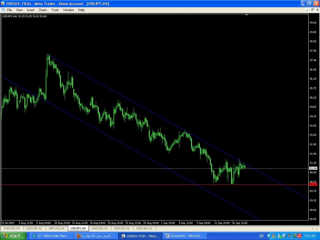Screen dimensions: 320x240
Task: Click the 9:02 AM system clock
Action: (x=310, y=236)
